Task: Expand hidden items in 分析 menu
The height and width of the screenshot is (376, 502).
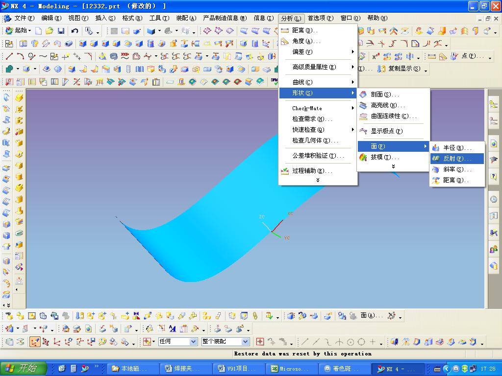Action: [318, 180]
